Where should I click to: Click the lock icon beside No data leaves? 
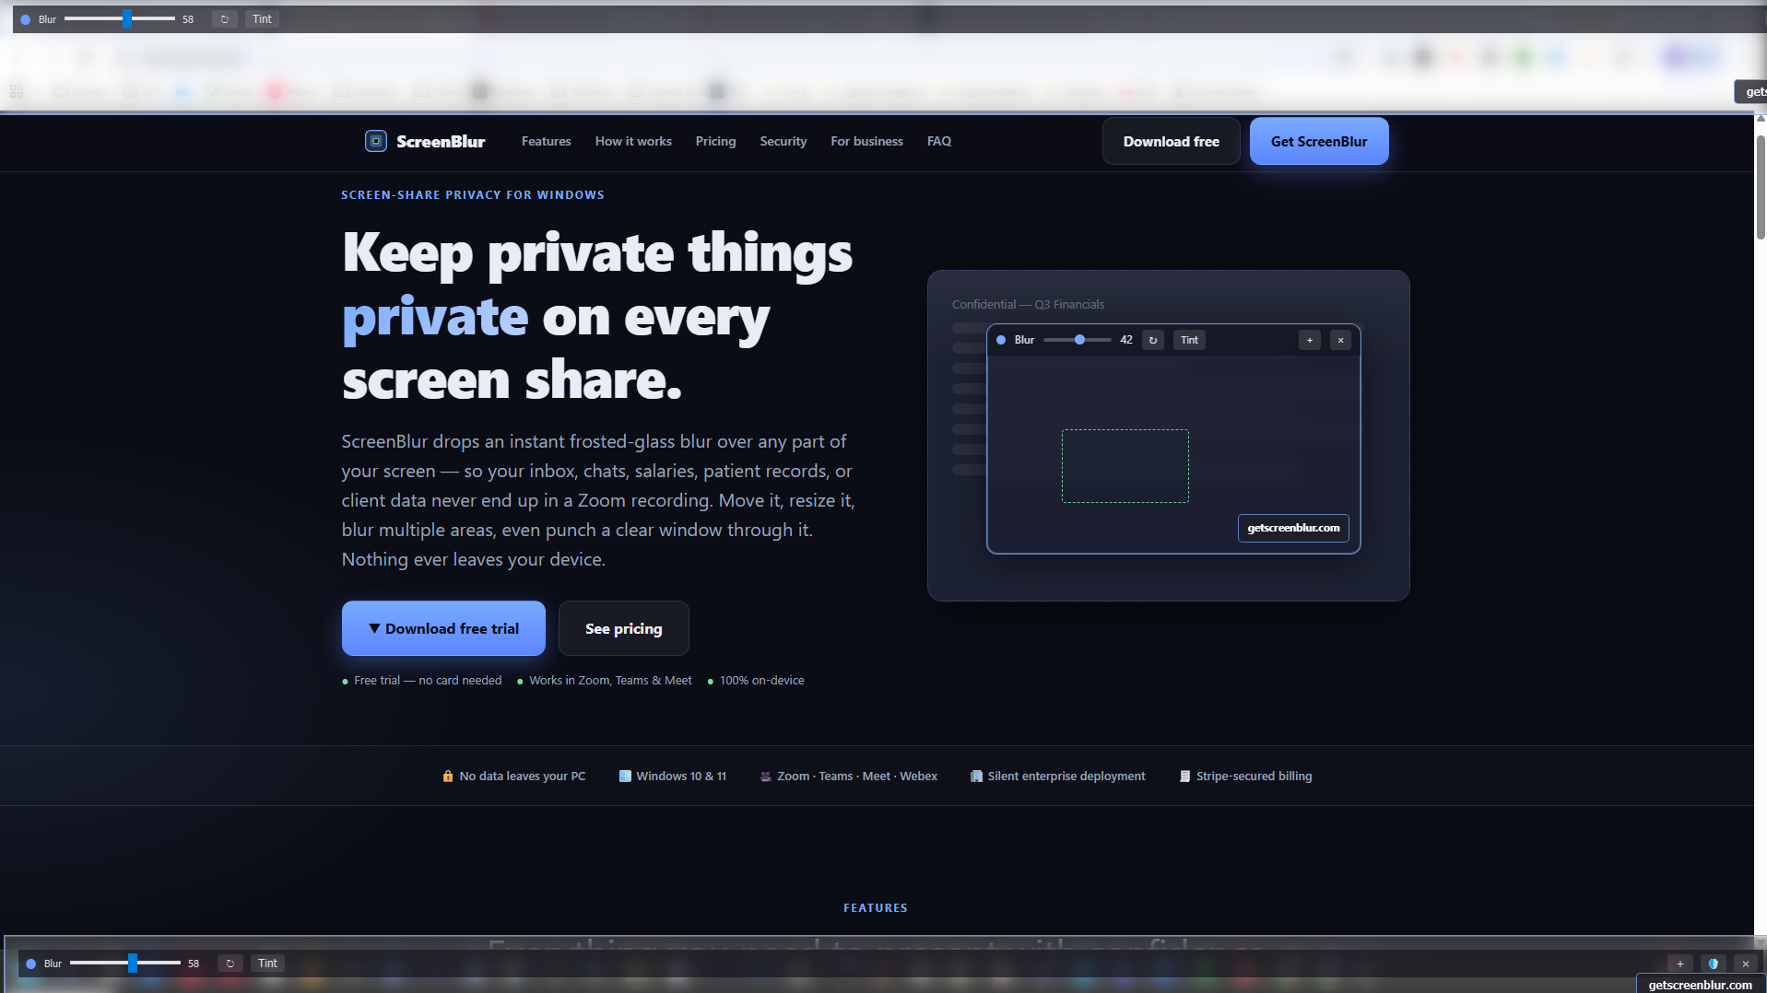click(x=448, y=777)
